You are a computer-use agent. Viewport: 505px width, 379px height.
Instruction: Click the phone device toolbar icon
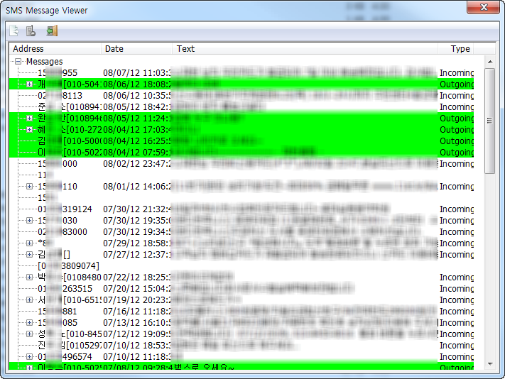tap(31, 31)
